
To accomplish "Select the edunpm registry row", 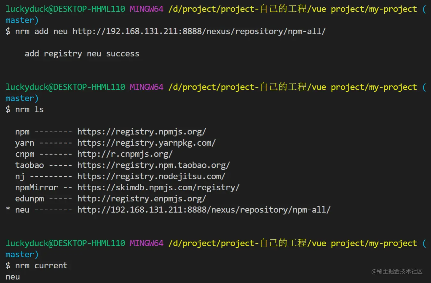I will pyautogui.click(x=110, y=199).
